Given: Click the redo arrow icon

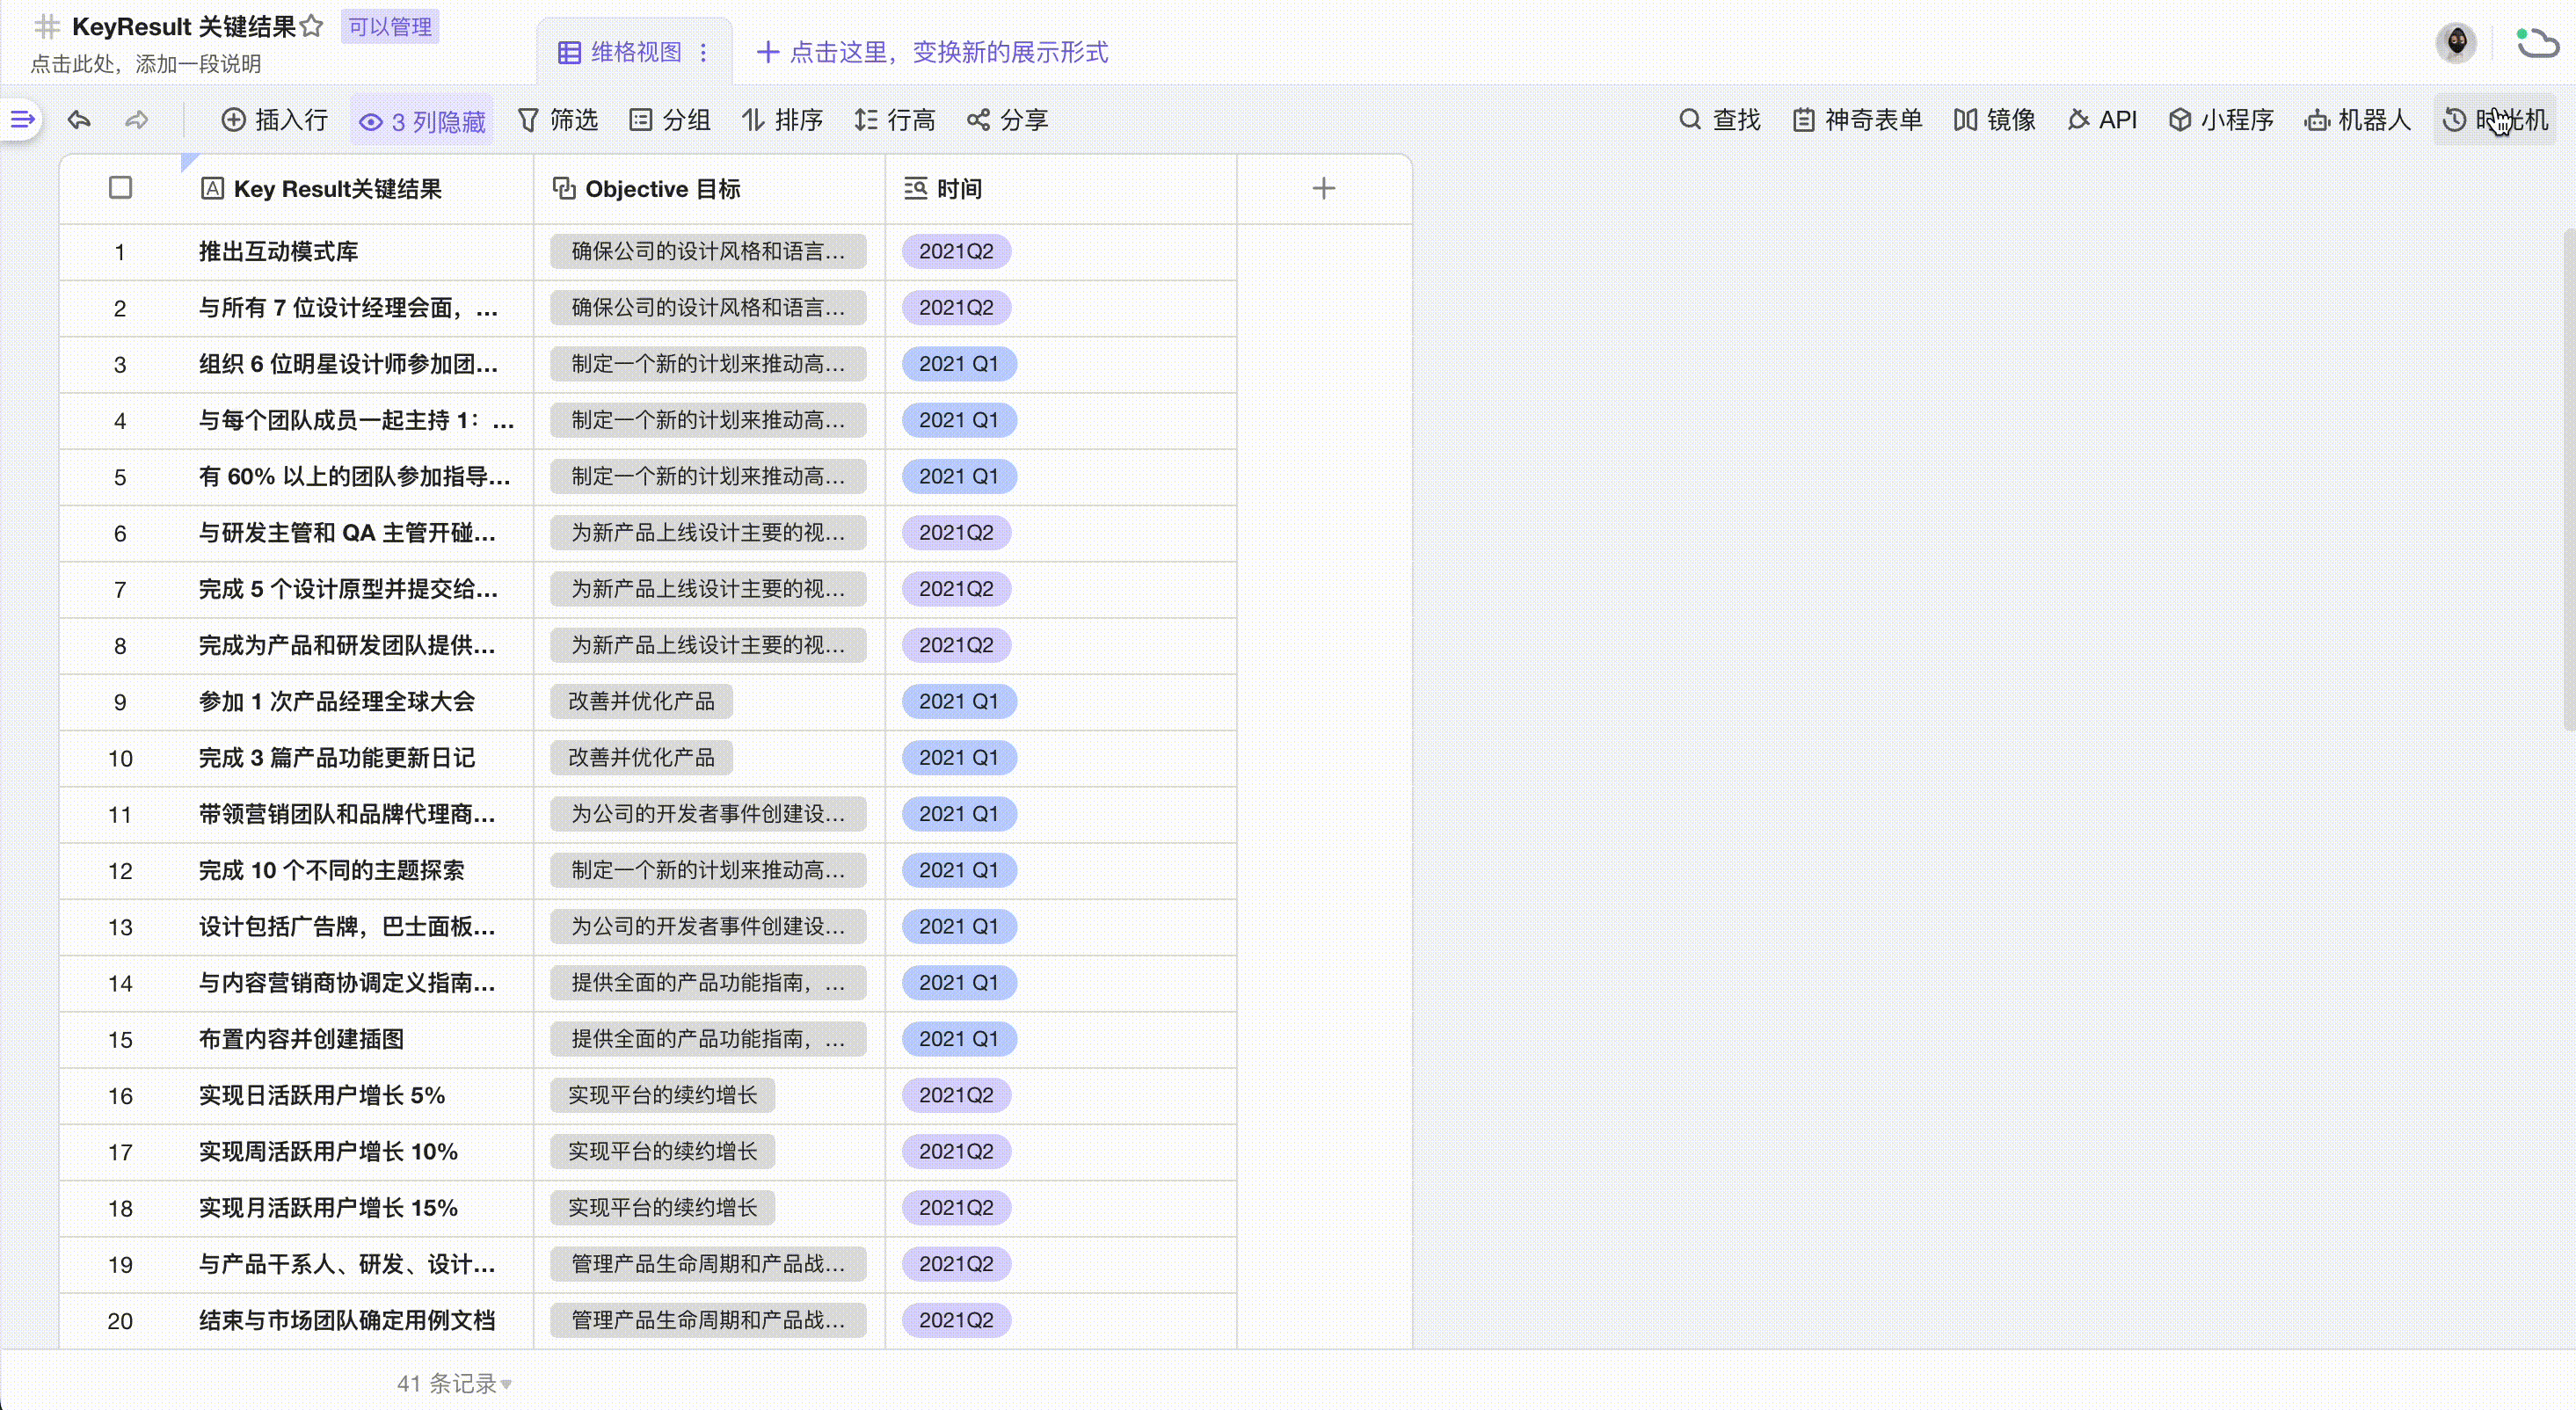Looking at the screenshot, I should [137, 120].
